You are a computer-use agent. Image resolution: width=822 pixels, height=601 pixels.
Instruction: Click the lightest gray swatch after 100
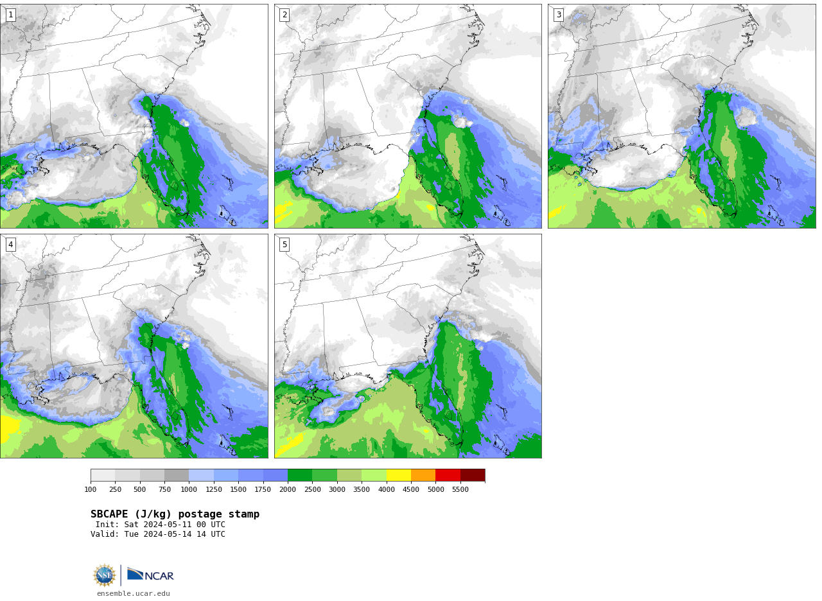coord(103,475)
